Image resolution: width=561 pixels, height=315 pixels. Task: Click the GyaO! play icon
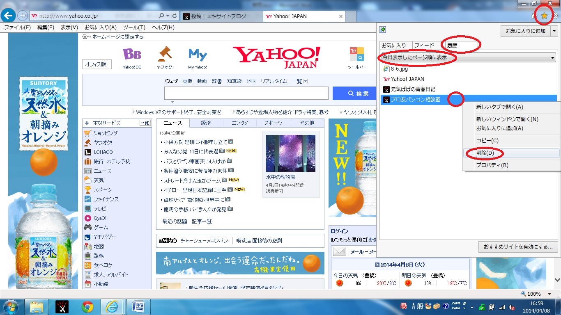click(87, 218)
